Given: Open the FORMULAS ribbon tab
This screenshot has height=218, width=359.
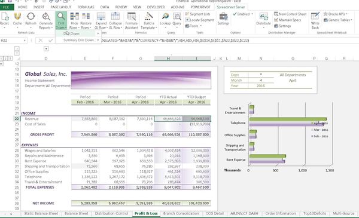Looking at the screenshot, I should click(x=86, y=7).
